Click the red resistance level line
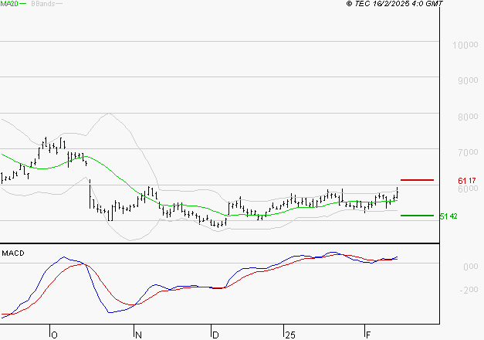484x340 pixels. click(x=417, y=180)
